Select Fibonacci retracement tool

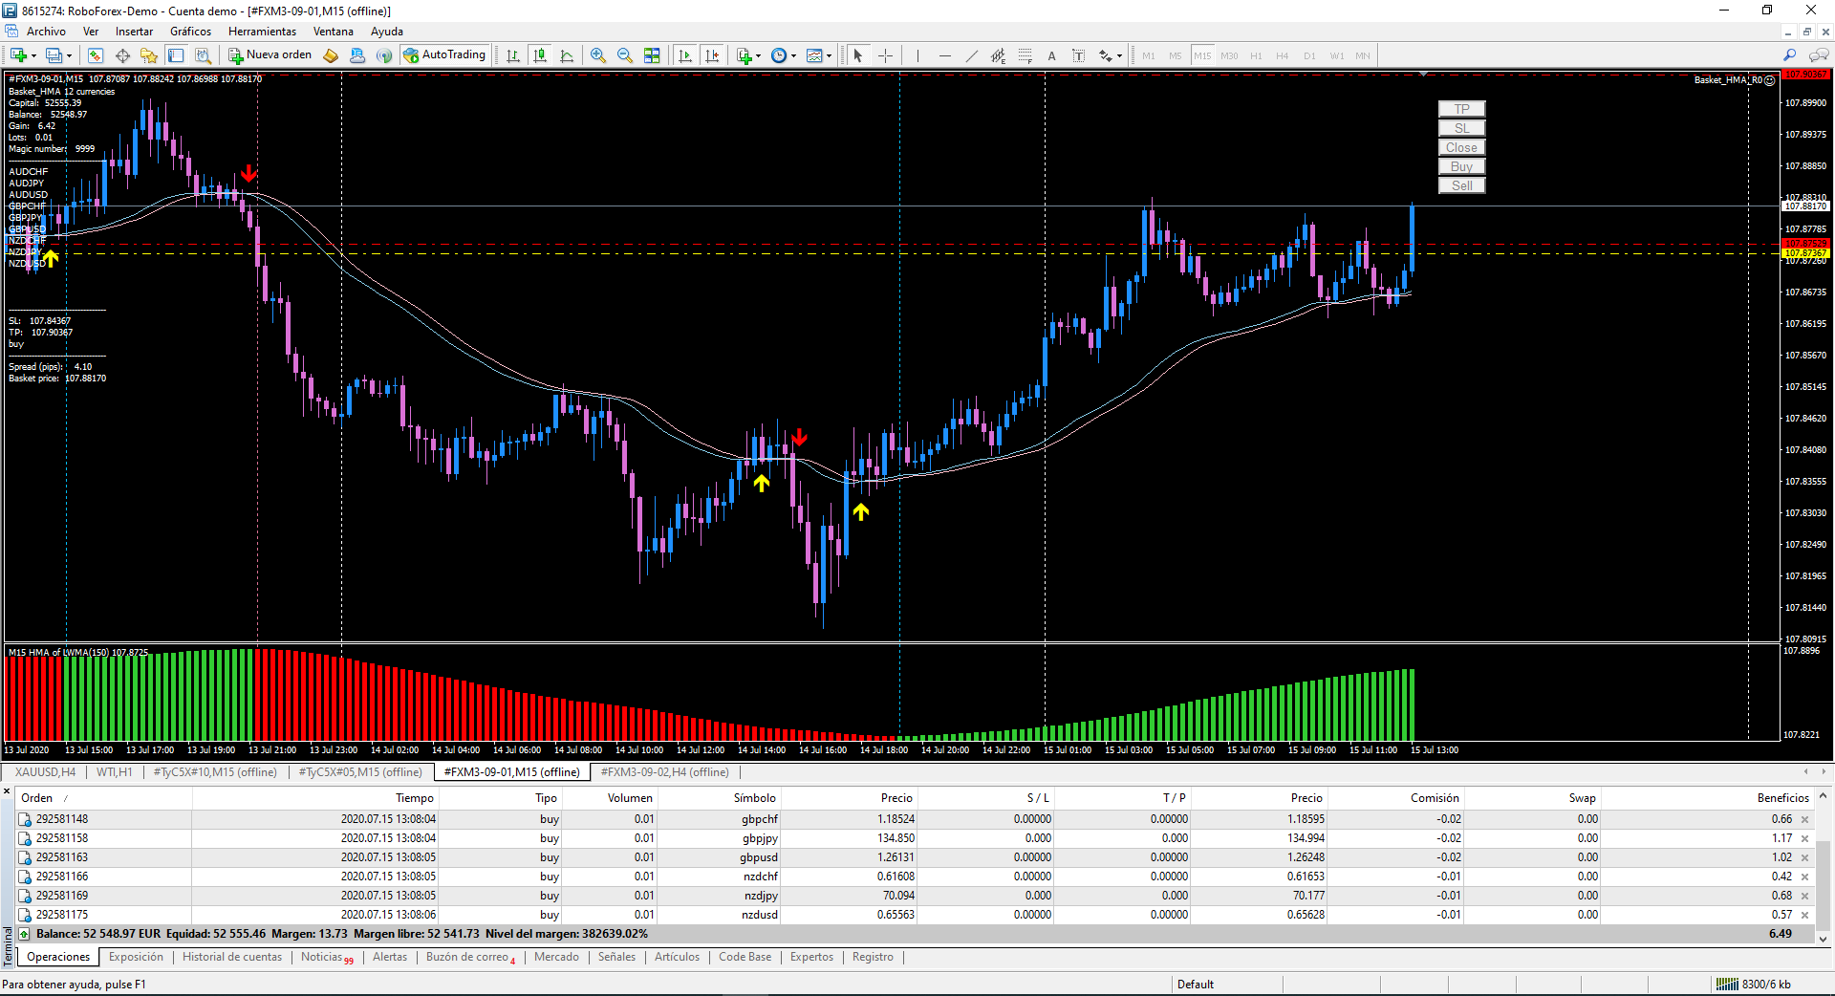point(1025,55)
